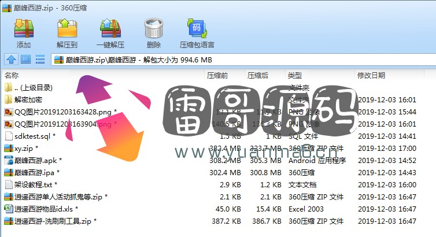Click the 45.0 KB size cell
Image resolution: width=436 pixels, height=237 pixels.
tap(228, 209)
